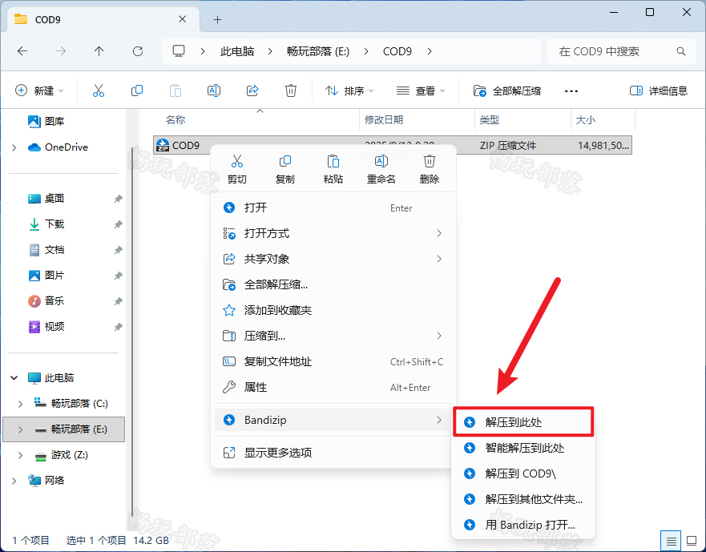The width and height of the screenshot is (706, 552).
Task: Click the Rename icon in the toolbar
Action: (x=213, y=91)
